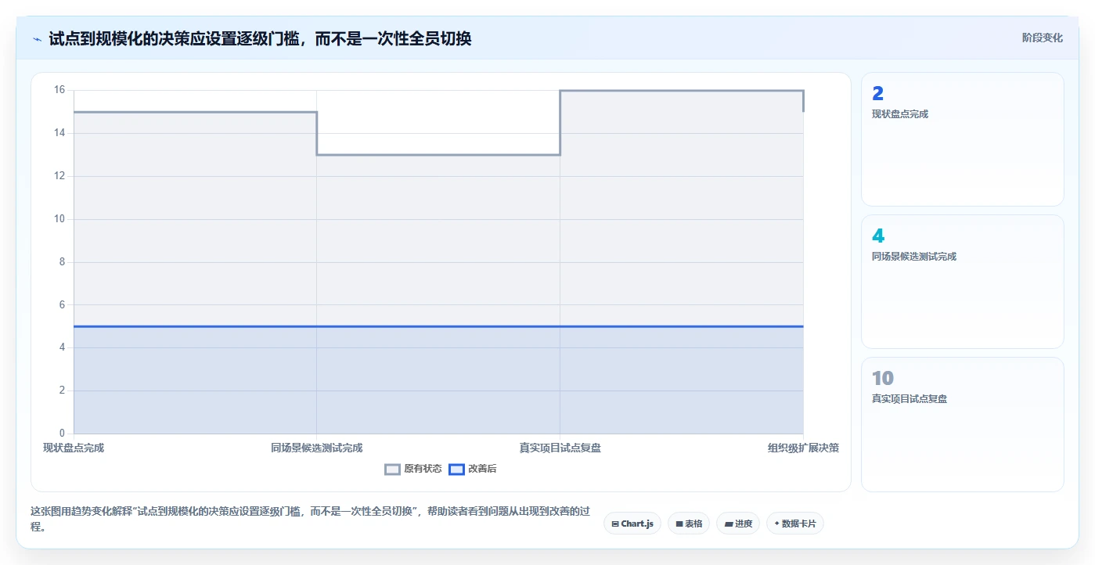
Task: Toggle the 原有状态 legend swatch
Action: pyautogui.click(x=392, y=469)
